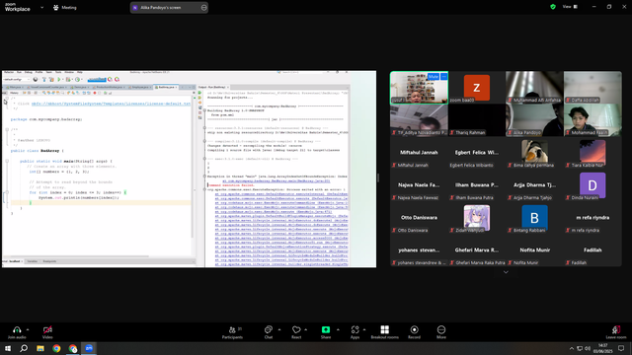The height and width of the screenshot is (355, 632).
Task: Open the Zoom Workplace dropdown arrow
Action: pyautogui.click(x=41, y=7)
